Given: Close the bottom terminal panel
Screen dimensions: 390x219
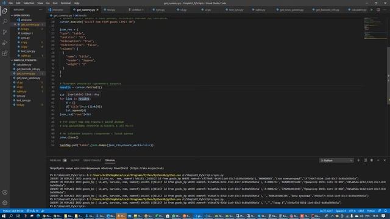Looking at the screenshot, I should [385, 161].
